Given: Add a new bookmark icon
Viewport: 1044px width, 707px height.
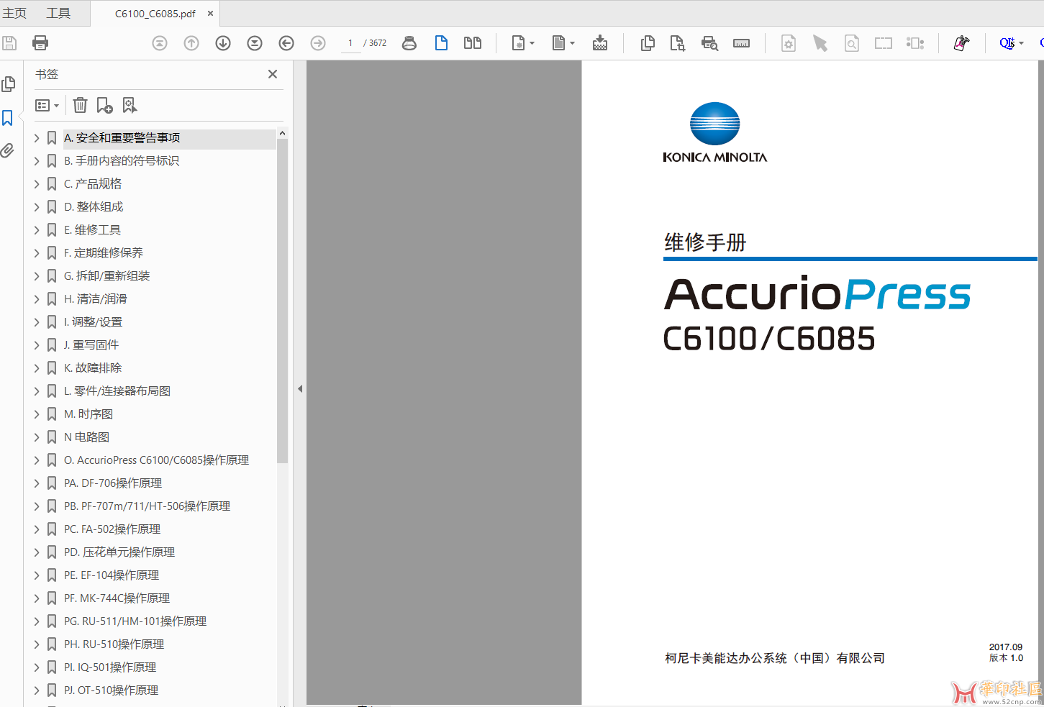Looking at the screenshot, I should pyautogui.click(x=105, y=106).
